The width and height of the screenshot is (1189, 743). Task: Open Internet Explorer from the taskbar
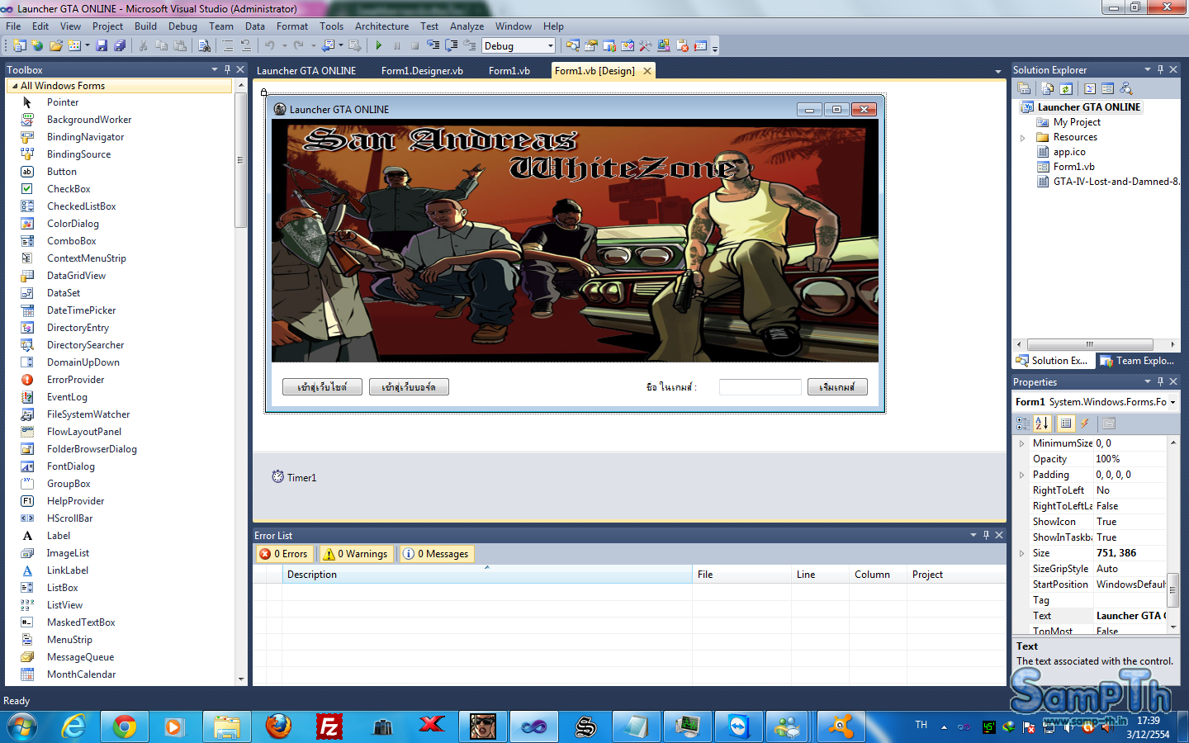[73, 726]
